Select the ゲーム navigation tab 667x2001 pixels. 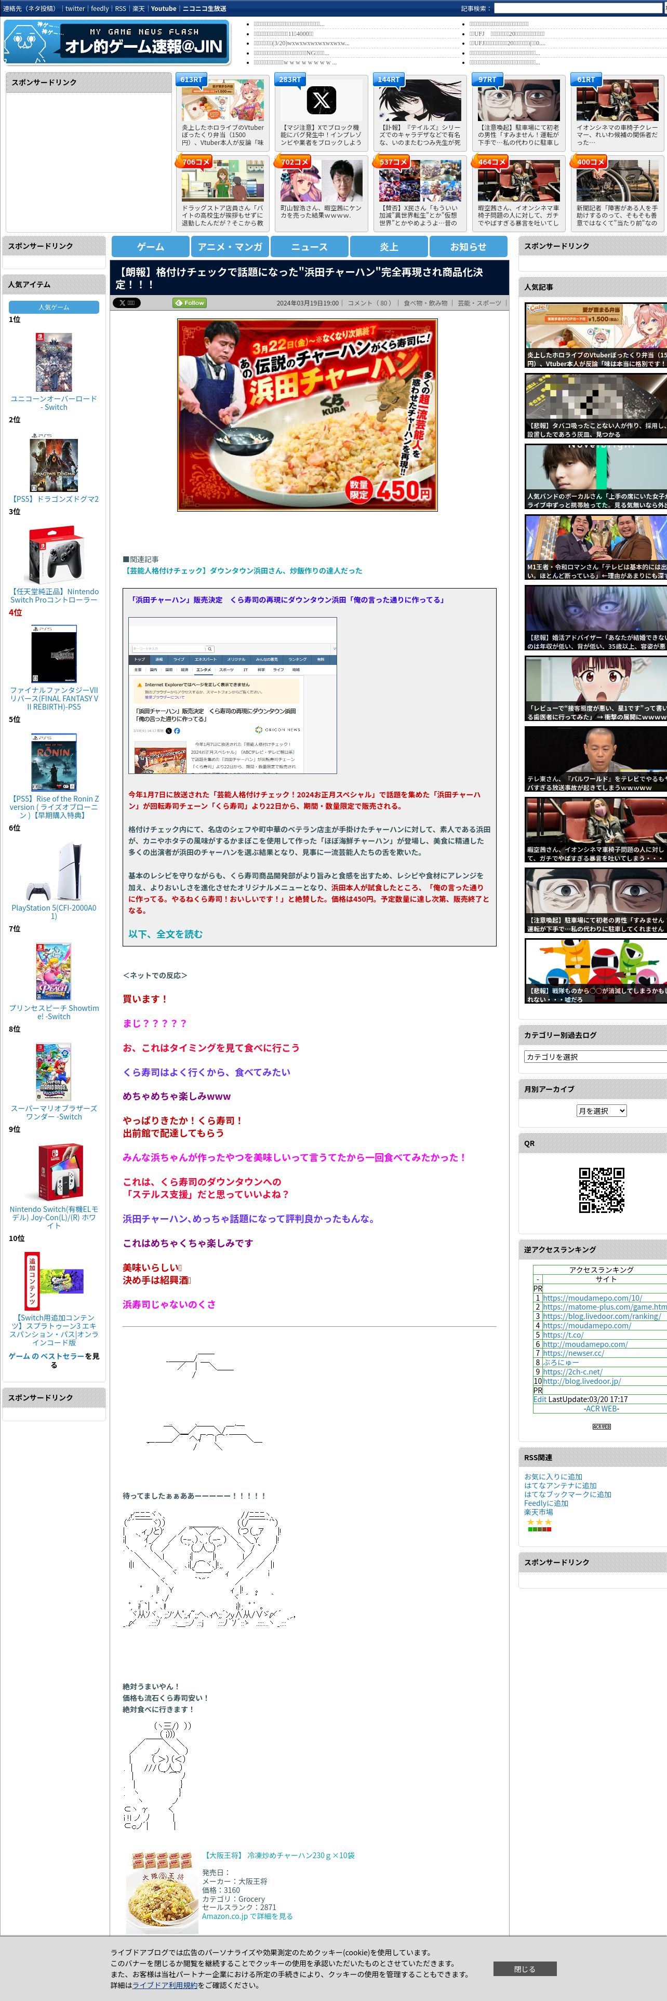pos(151,247)
